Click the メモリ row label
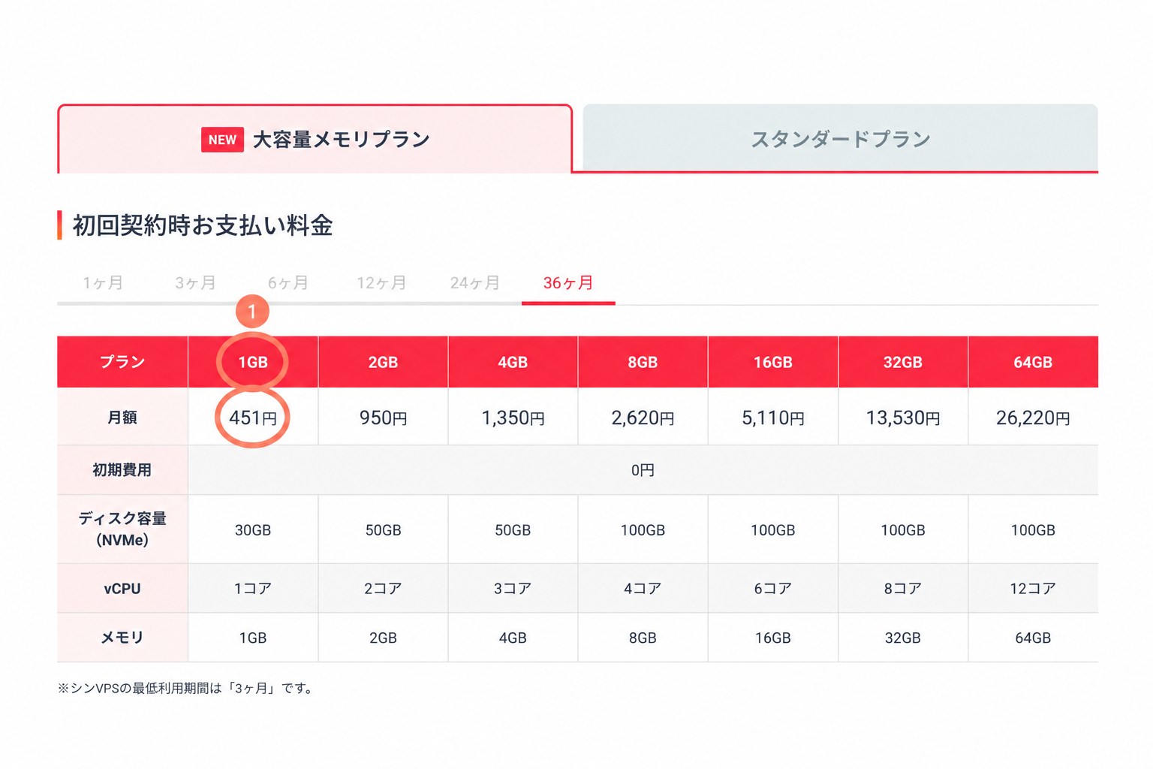Viewport: 1153px width, 769px height. [x=122, y=637]
